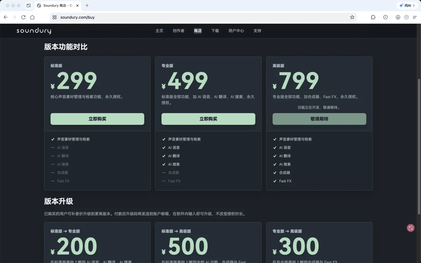Viewport: 421px width, 263px height.
Task: Click the 标准版 → 高级版 upgrade title
Action: (176, 231)
